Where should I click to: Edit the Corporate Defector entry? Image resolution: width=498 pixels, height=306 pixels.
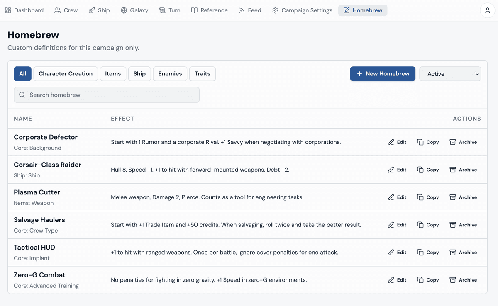397,142
